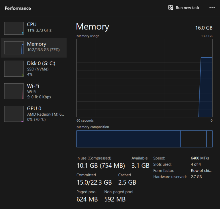Select the CPU performance item
Screen dimensions: 220x209
click(34, 28)
